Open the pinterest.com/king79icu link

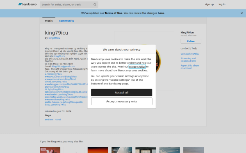click(x=60, y=79)
